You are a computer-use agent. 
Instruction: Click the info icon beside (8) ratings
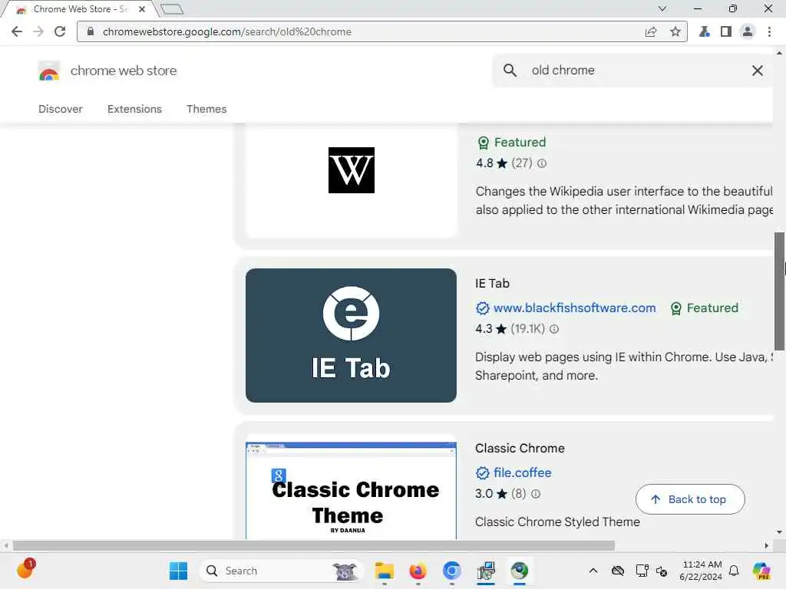tap(535, 494)
